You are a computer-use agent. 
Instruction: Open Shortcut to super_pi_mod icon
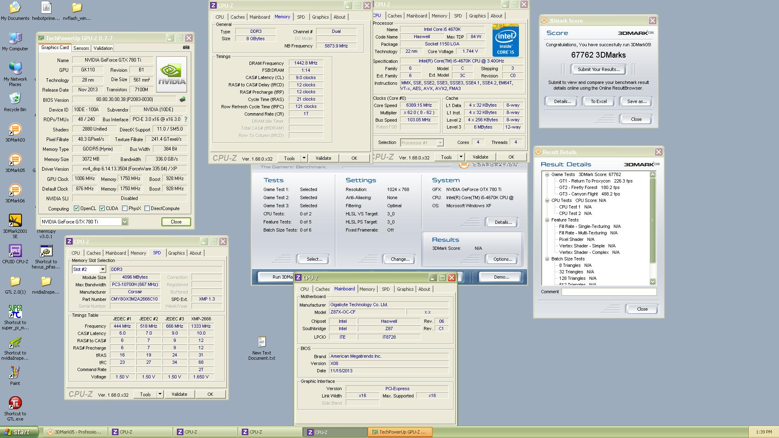click(x=15, y=318)
